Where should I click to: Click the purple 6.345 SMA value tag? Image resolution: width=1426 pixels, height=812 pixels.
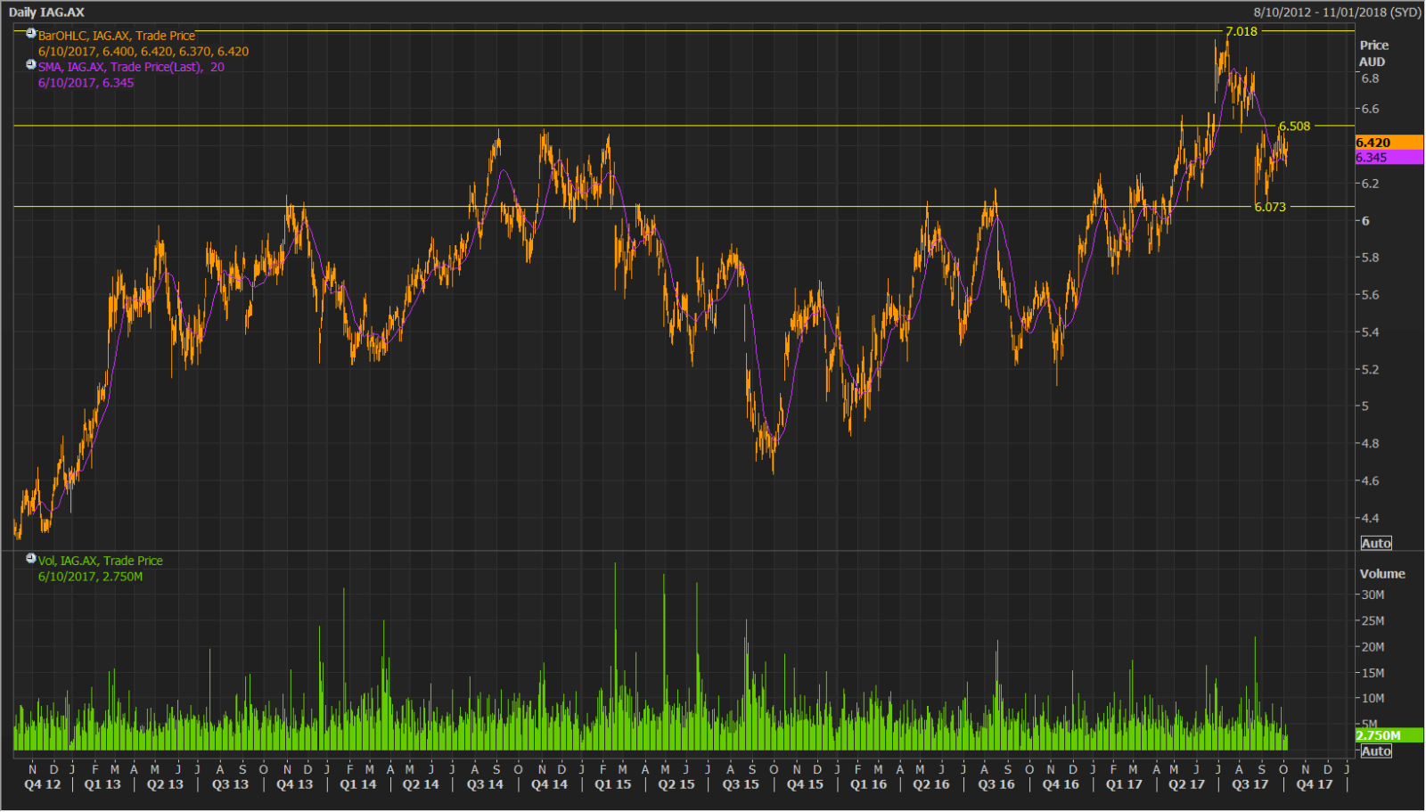pyautogui.click(x=1389, y=158)
